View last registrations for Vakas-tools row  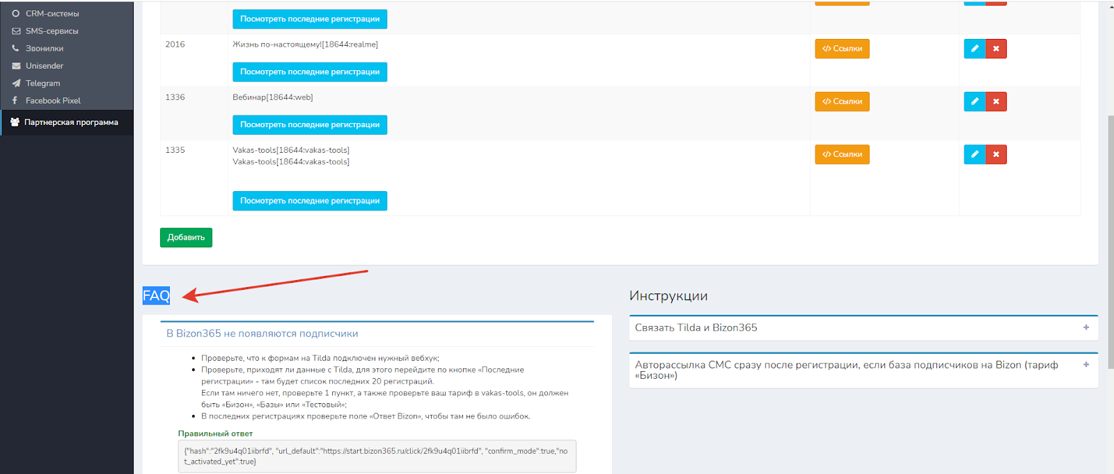(309, 201)
